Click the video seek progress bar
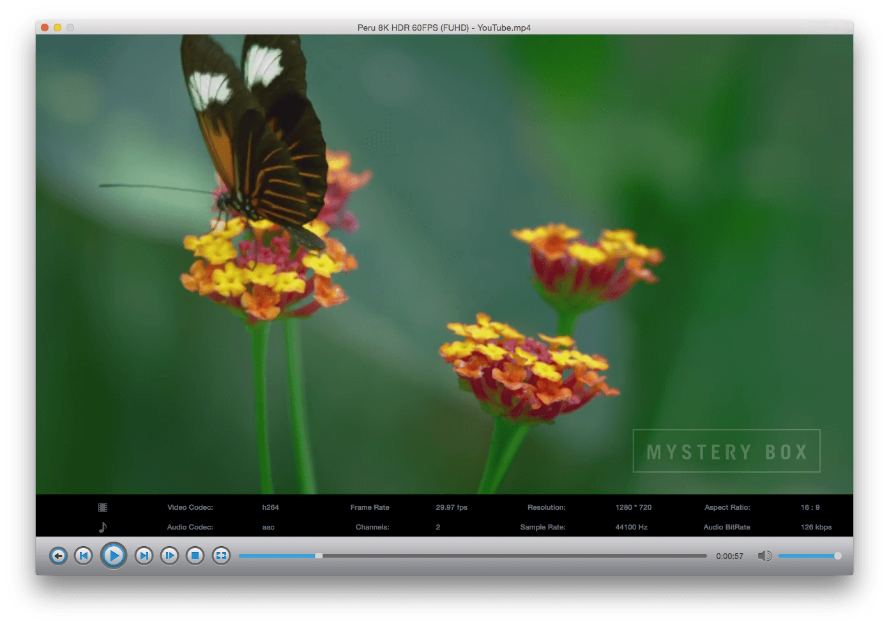This screenshot has height=626, width=889. tap(473, 556)
